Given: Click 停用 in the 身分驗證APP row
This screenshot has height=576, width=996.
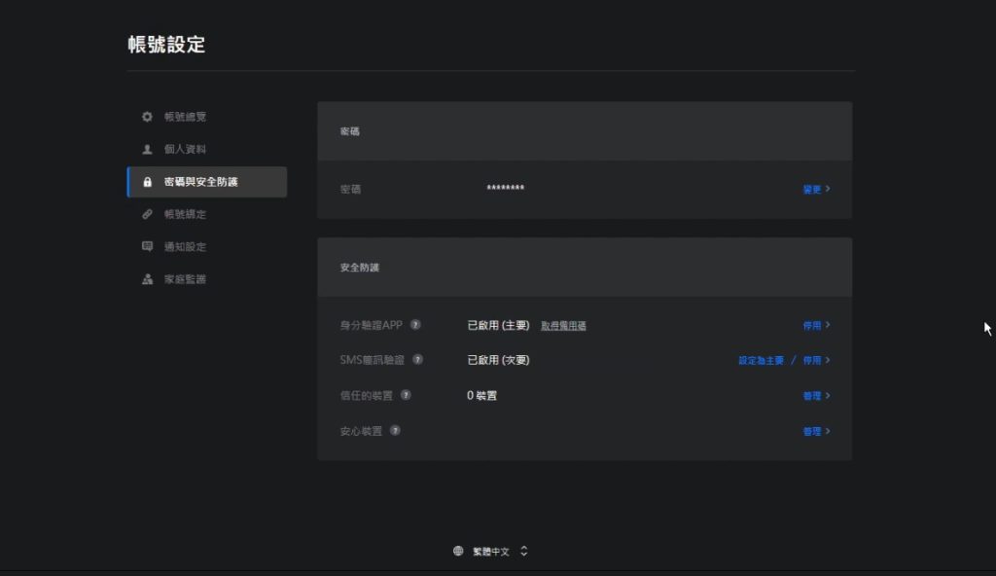Looking at the screenshot, I should [816, 326].
